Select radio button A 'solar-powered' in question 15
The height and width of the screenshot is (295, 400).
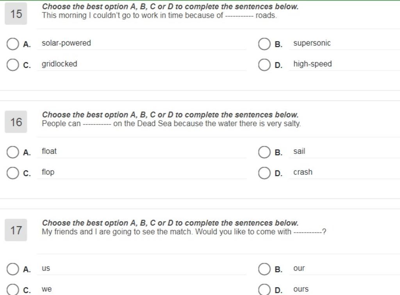12,44
